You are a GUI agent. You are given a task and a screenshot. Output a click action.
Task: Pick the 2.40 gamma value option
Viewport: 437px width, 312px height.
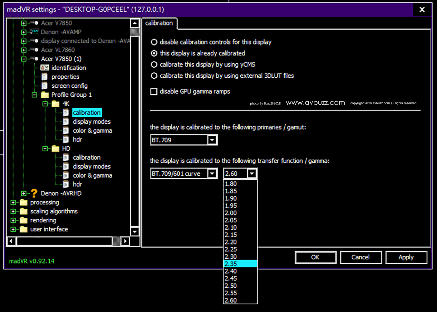point(231,271)
